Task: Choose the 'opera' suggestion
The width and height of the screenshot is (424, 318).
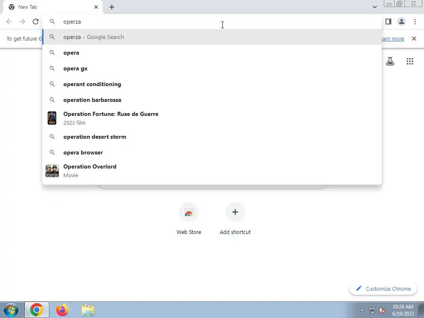Action: [212, 53]
